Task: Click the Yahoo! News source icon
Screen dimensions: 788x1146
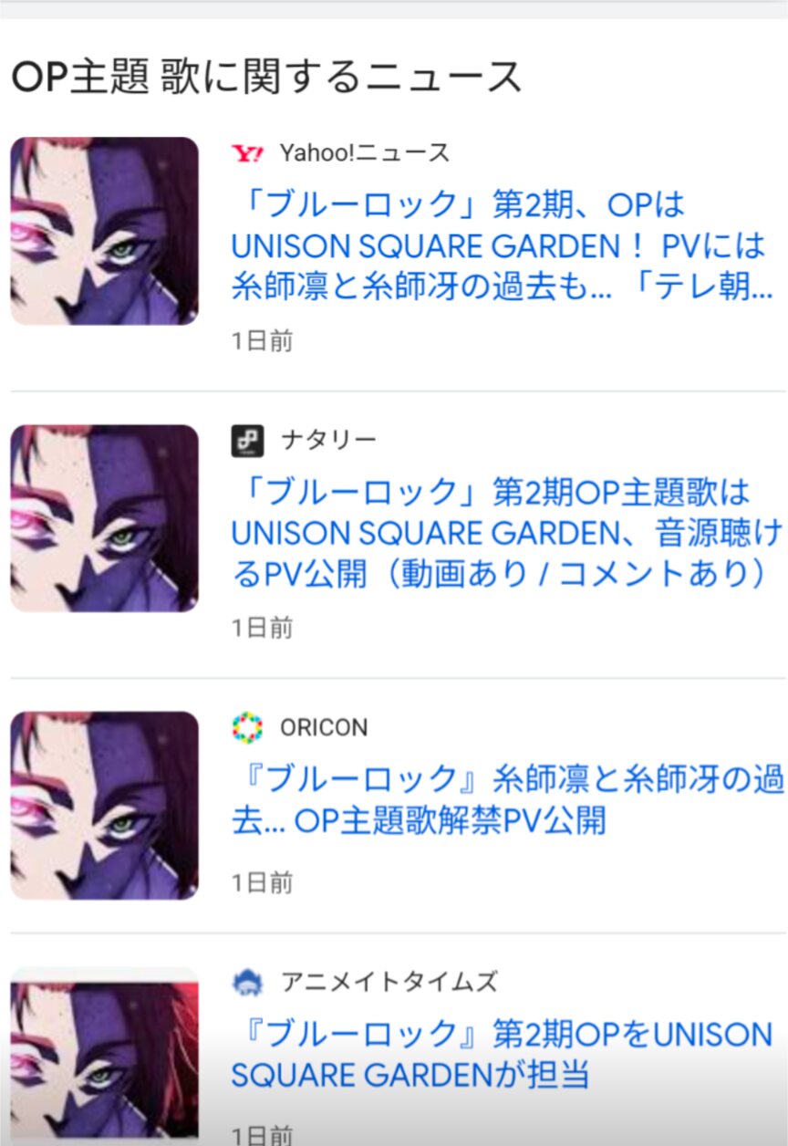Action: coord(247,153)
